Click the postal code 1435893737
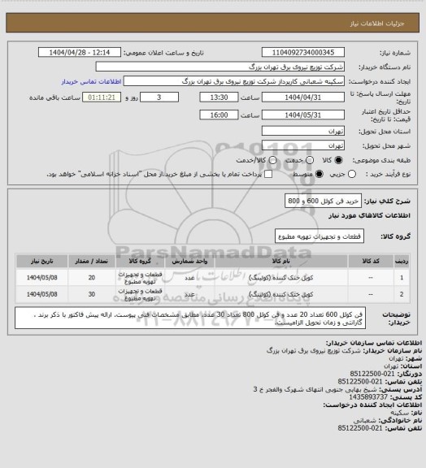The image size is (426, 468). coord(368,397)
